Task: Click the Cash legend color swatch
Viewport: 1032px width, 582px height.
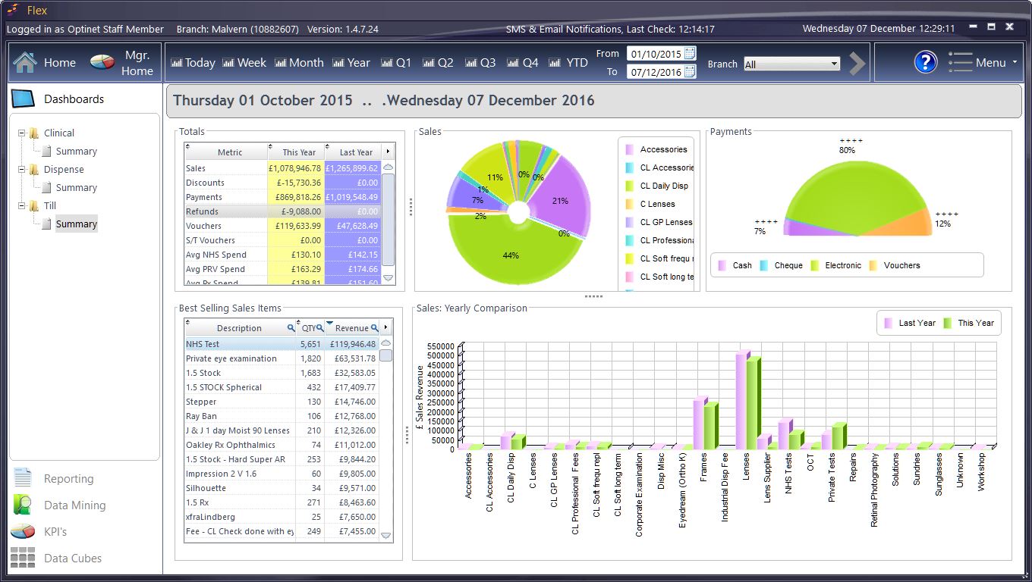Action: click(722, 265)
